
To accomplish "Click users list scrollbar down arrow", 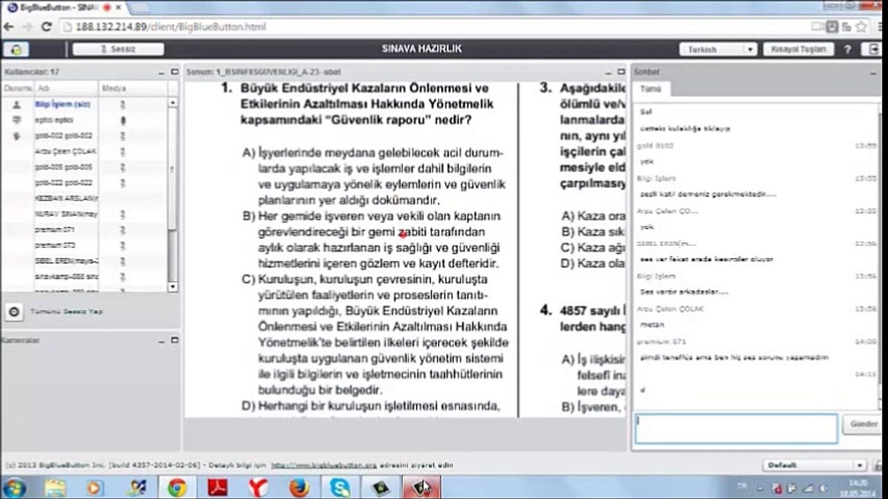I will click(x=173, y=286).
